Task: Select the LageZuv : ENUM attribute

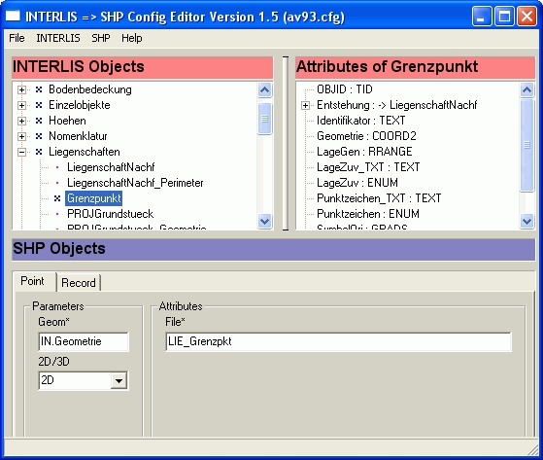Action: coord(357,183)
